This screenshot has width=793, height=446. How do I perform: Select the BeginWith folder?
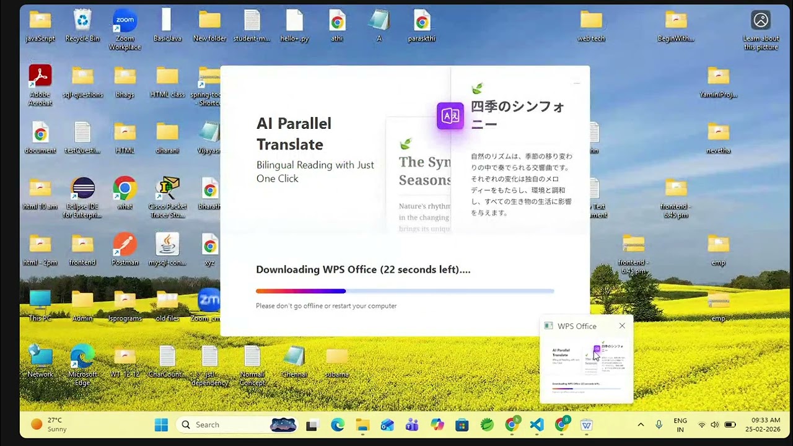click(676, 26)
